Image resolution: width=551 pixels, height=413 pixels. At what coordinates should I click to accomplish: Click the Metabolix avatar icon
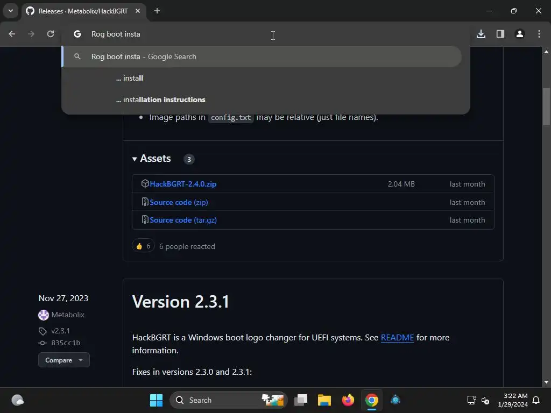pyautogui.click(x=44, y=315)
